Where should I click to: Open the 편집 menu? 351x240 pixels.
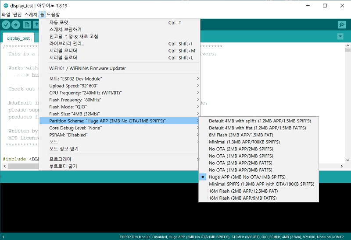(17, 14)
